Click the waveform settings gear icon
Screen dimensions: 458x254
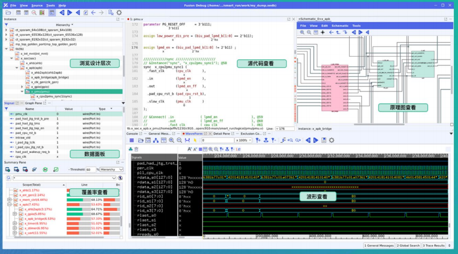(331, 140)
